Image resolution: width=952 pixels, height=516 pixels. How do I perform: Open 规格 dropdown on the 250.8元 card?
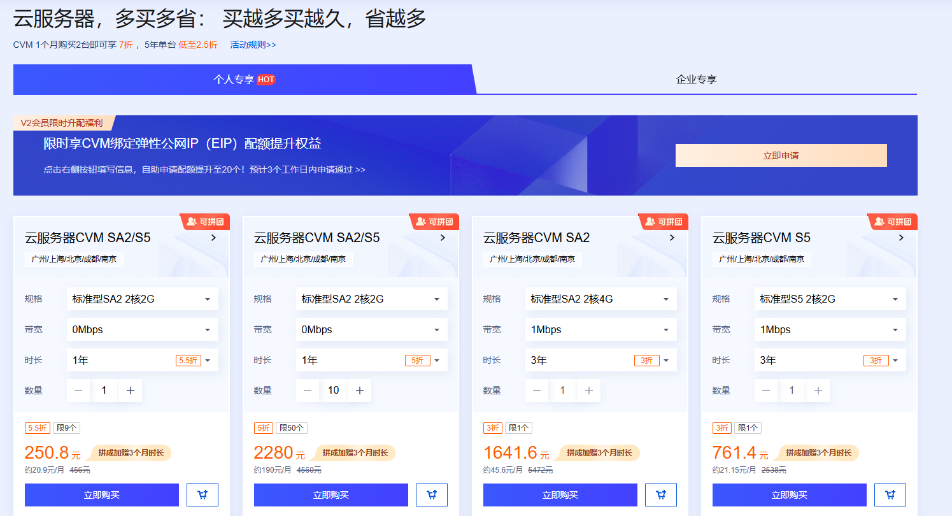tap(143, 299)
